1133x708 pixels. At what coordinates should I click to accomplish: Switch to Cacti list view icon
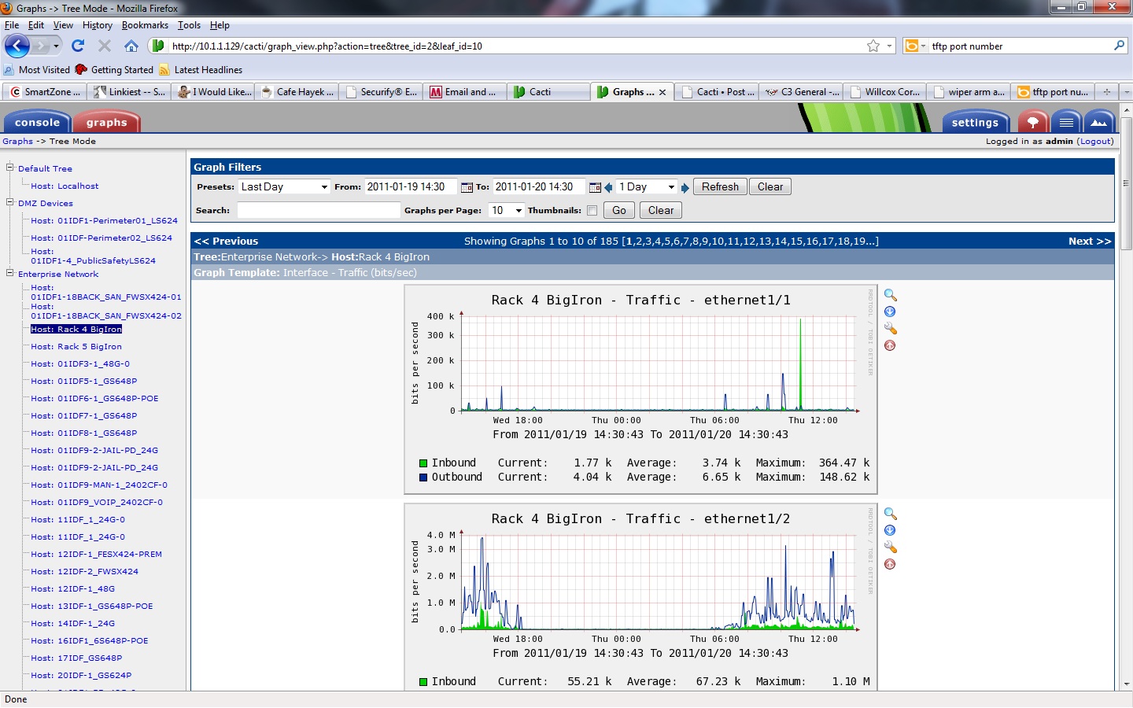point(1066,122)
